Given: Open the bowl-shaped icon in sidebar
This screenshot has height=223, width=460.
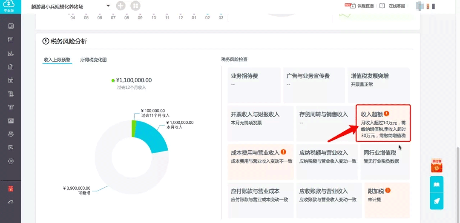Looking at the screenshot, I should [11, 134].
